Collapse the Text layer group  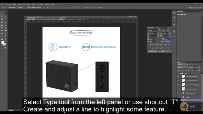coord(180,73)
